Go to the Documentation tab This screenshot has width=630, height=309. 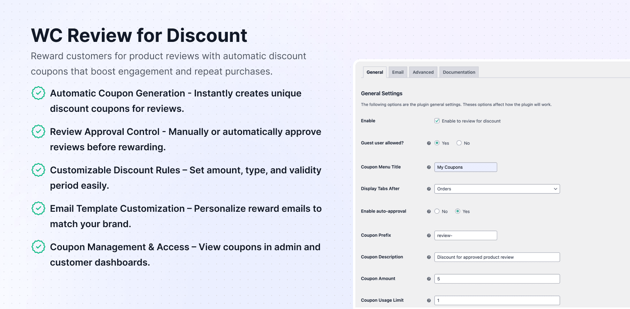pyautogui.click(x=459, y=72)
